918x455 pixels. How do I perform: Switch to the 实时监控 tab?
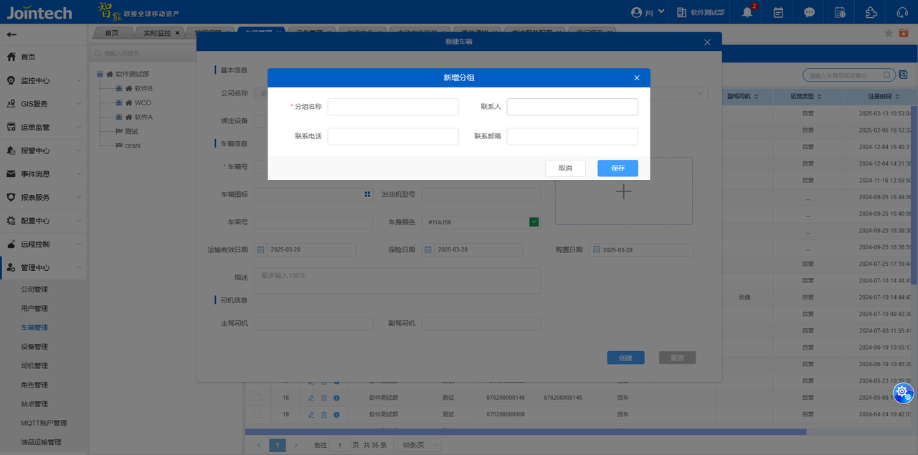(x=157, y=33)
